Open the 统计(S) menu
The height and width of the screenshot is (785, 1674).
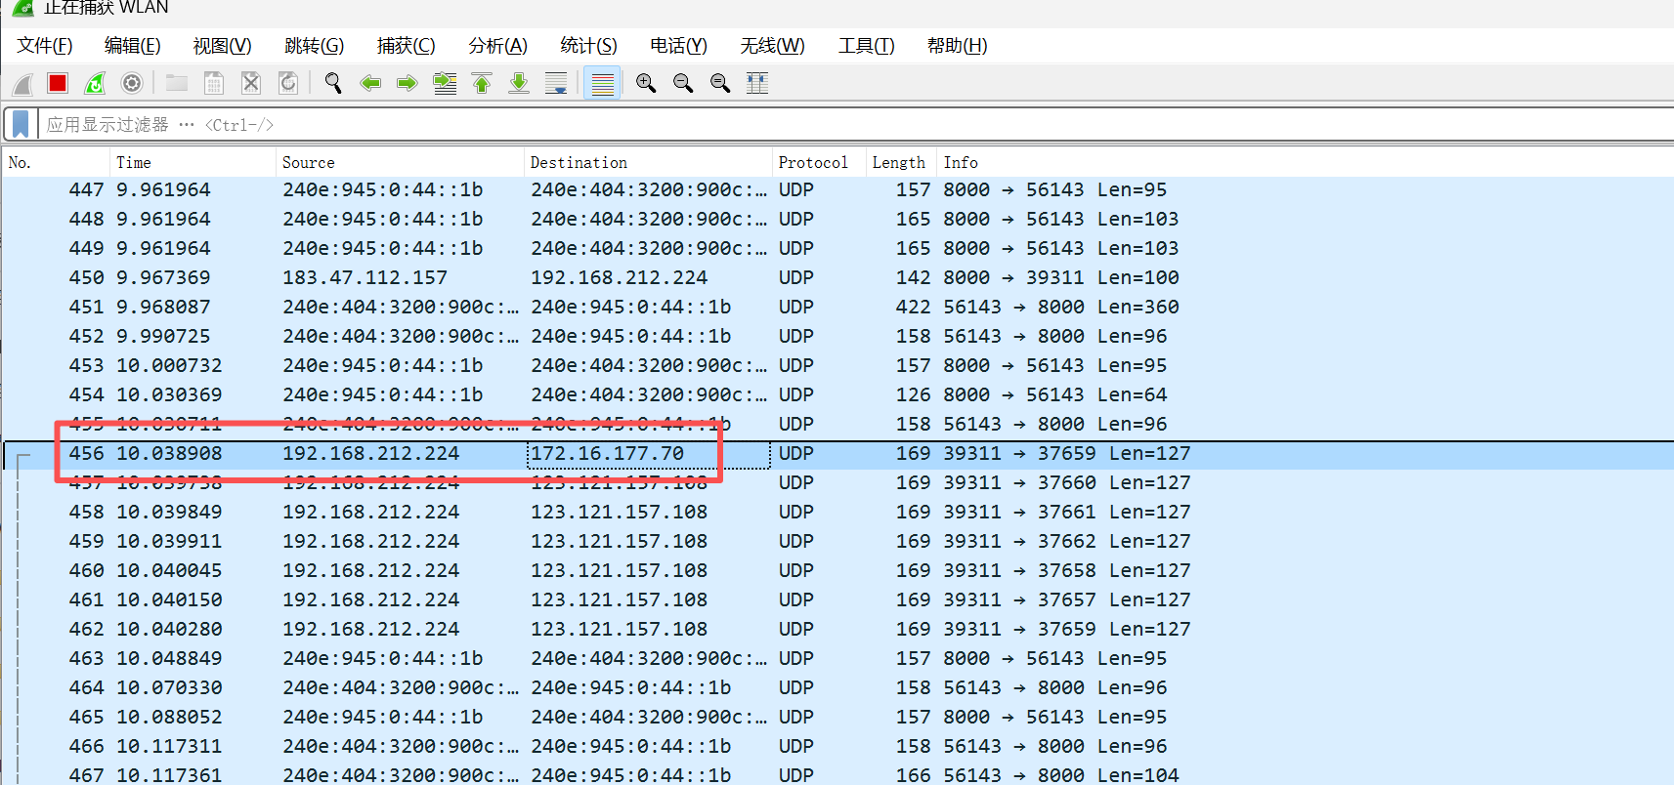(589, 46)
